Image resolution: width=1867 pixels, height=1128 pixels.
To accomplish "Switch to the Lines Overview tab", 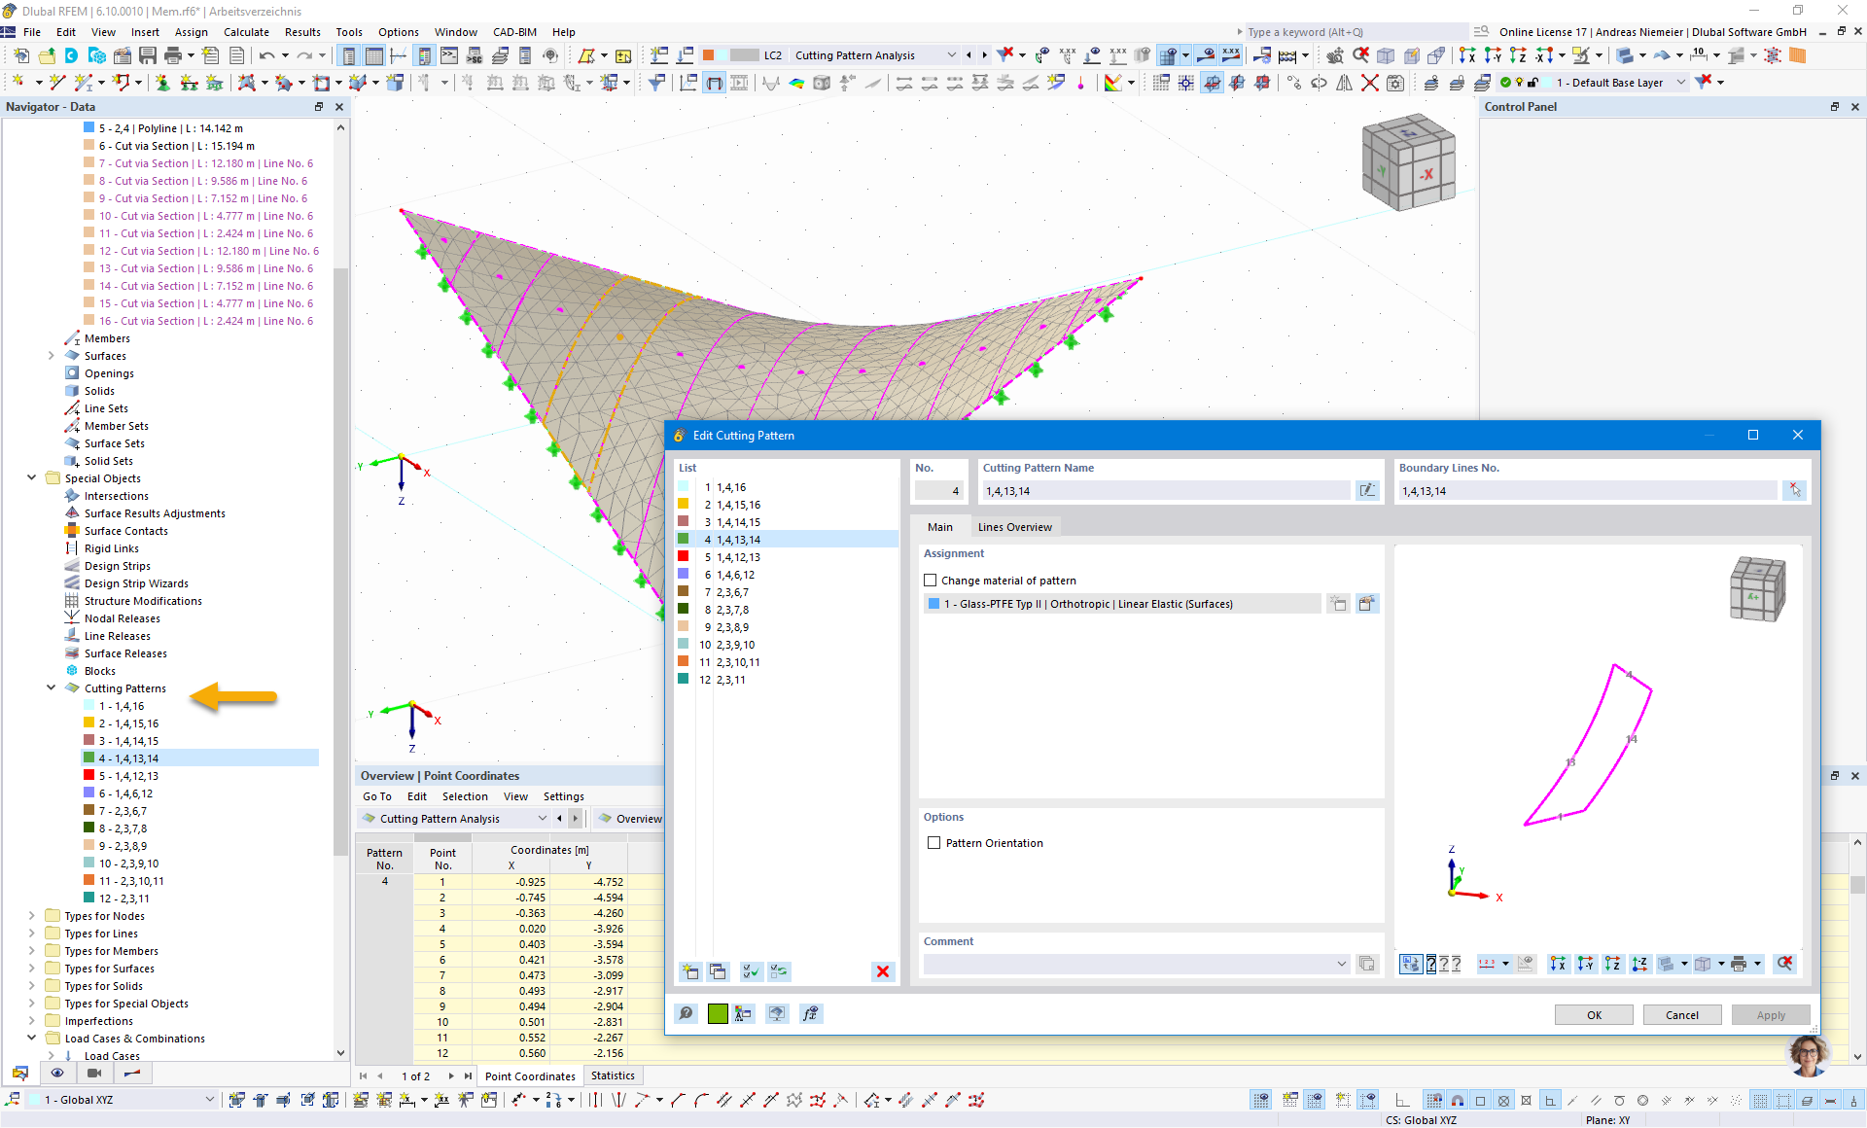I will pyautogui.click(x=1015, y=526).
